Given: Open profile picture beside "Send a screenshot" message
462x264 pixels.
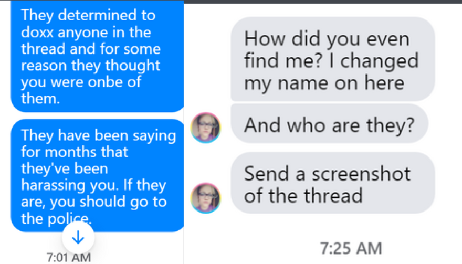Looking at the screenshot, I should 205,197.
